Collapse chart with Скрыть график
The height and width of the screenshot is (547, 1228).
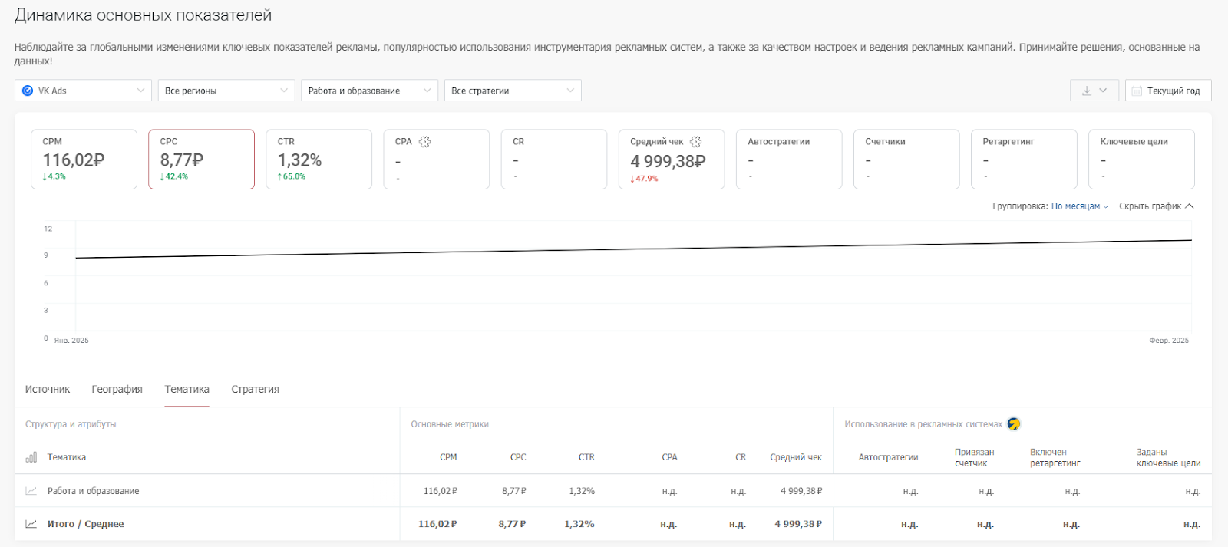tap(1156, 206)
